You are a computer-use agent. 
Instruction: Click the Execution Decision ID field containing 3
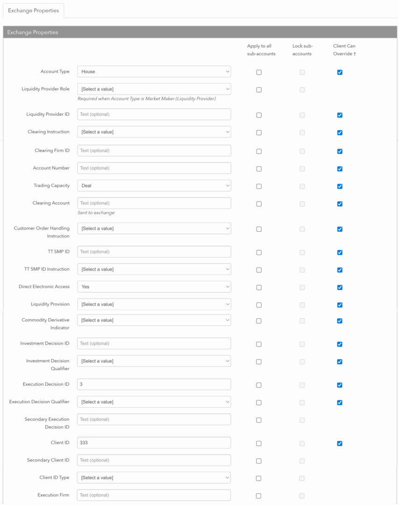tap(154, 384)
